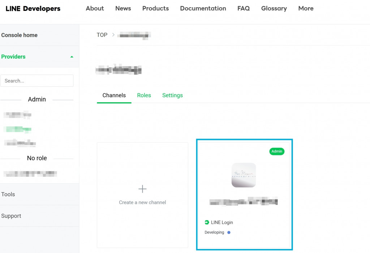Open Tools in the sidebar
Image resolution: width=370 pixels, height=253 pixels.
(8, 194)
